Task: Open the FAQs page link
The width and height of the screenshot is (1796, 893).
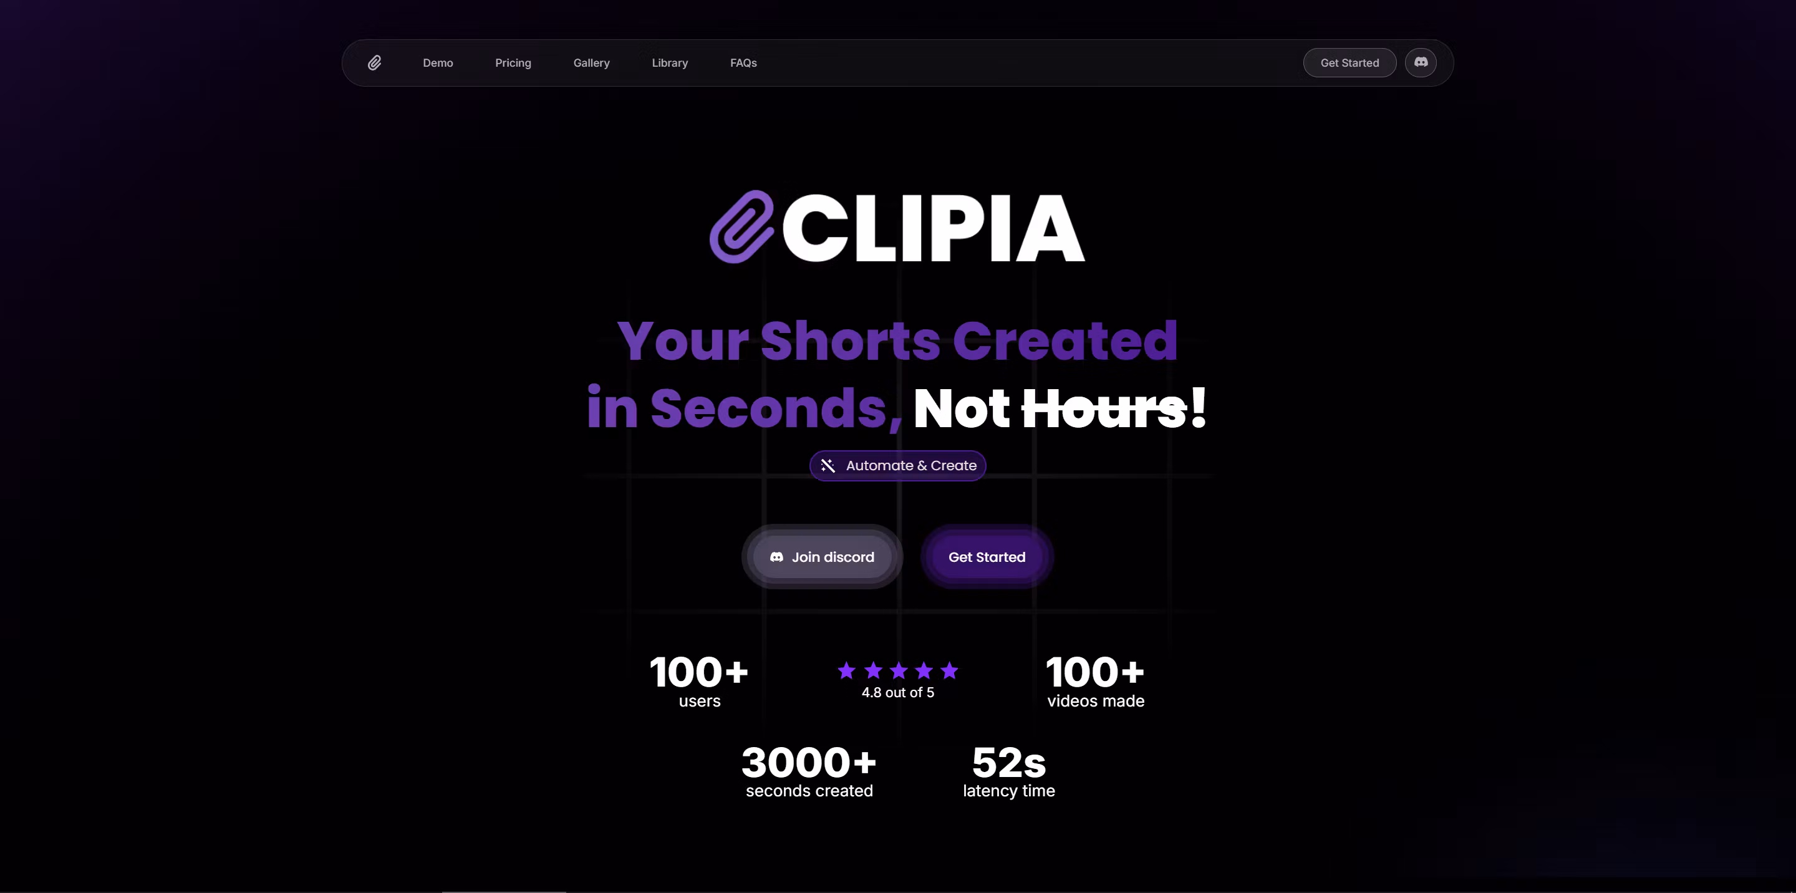Action: tap(743, 63)
